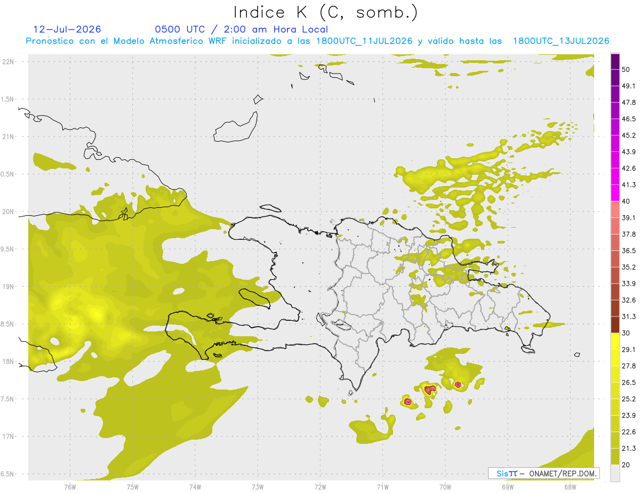Click the '20' colorbar value
Image resolution: width=640 pixels, height=494 pixels.
pyautogui.click(x=626, y=465)
